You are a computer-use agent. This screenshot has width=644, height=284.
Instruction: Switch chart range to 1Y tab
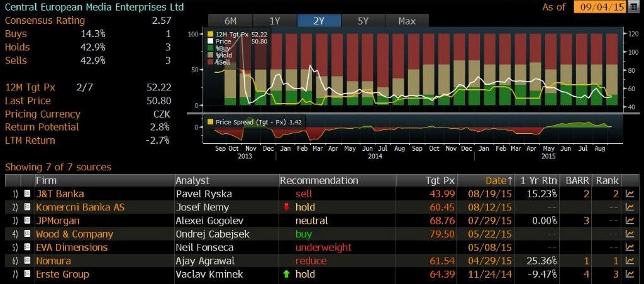coord(274,21)
